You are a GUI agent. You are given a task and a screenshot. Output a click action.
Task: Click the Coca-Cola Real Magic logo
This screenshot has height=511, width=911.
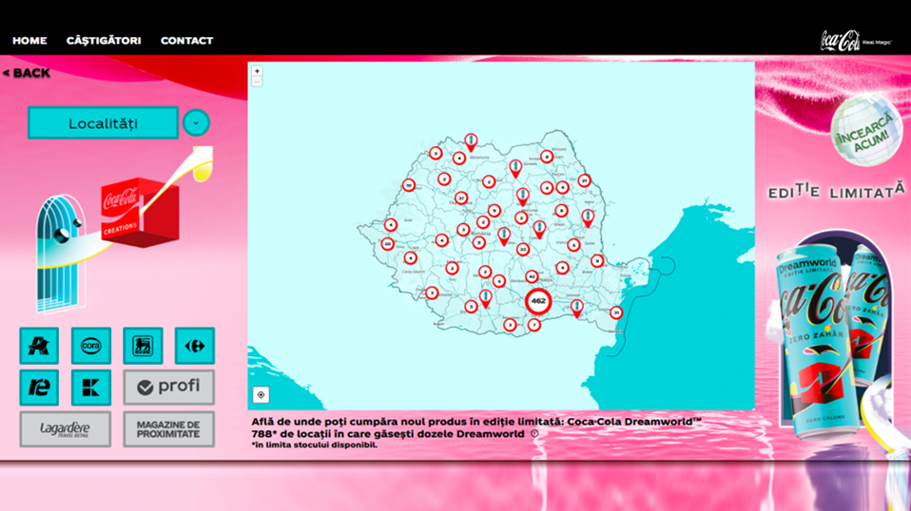[855, 41]
